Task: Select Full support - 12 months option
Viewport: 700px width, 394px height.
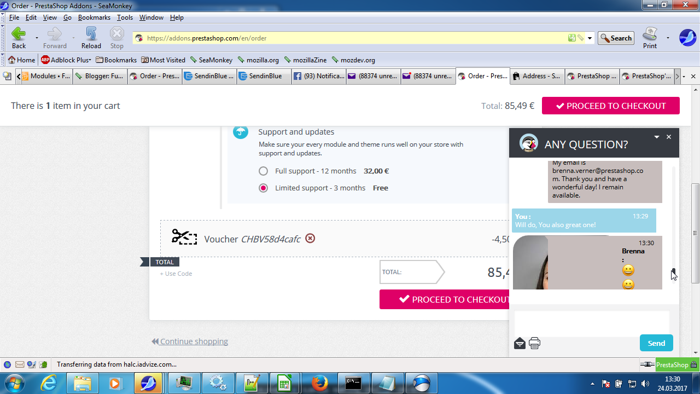Action: [263, 171]
